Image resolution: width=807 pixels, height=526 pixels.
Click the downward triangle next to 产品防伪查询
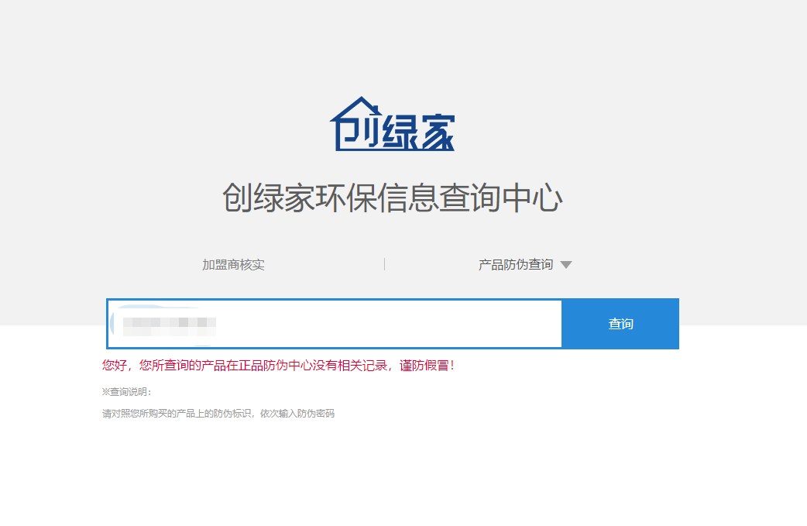[567, 263]
